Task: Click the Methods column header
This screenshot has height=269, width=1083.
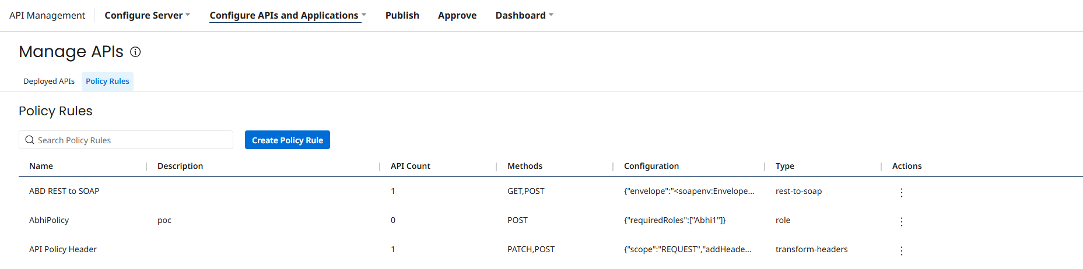Action: (x=524, y=166)
